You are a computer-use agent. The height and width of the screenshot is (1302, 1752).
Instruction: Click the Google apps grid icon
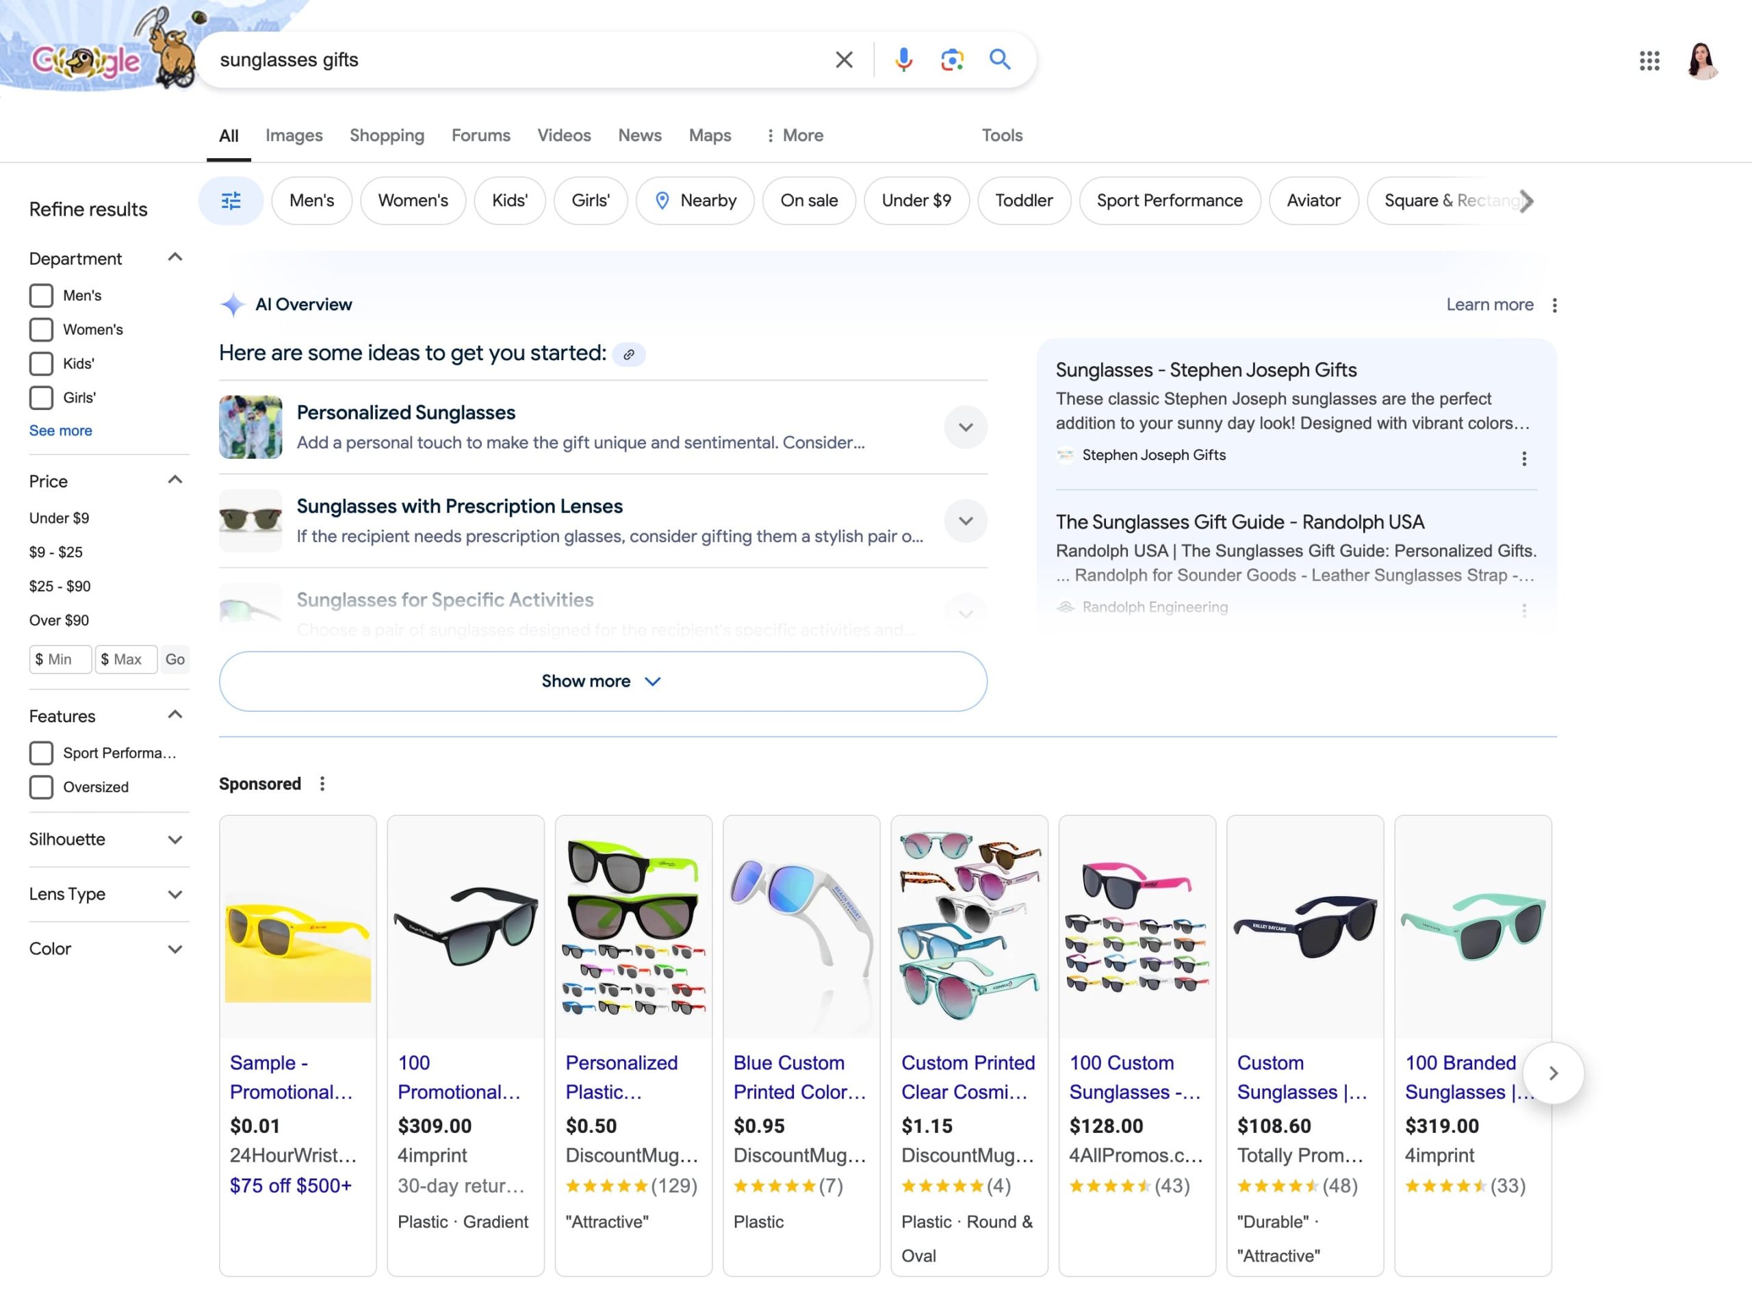click(x=1649, y=60)
